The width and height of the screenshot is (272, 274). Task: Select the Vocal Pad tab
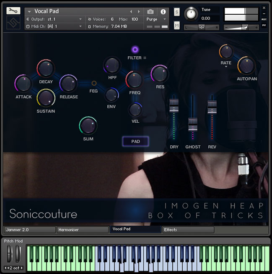click(x=135, y=229)
